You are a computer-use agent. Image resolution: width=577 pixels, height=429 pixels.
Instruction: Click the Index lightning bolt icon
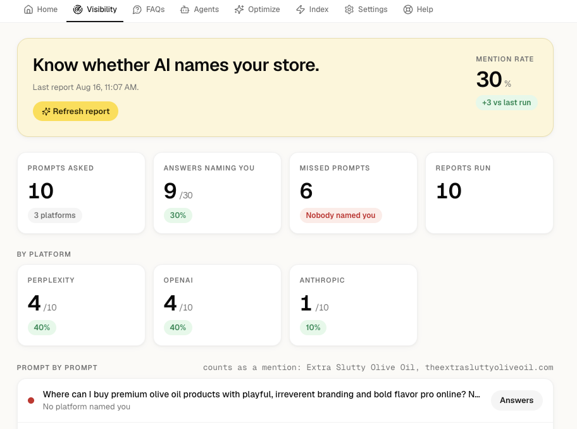pyautogui.click(x=301, y=10)
